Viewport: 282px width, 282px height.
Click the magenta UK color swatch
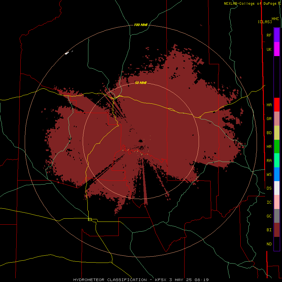click(277, 49)
